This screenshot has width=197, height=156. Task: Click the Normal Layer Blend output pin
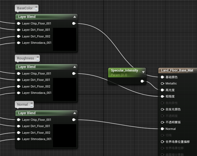tap(74, 120)
